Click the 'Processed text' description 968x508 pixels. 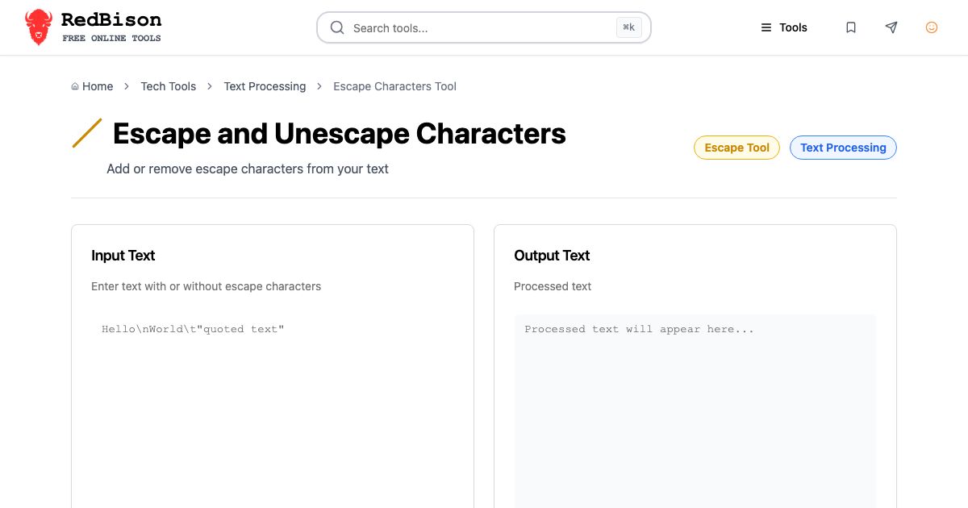pos(553,286)
